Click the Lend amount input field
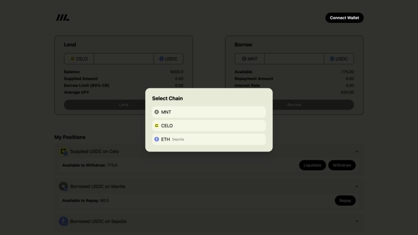This screenshot has height=235, width=418. 124,59
